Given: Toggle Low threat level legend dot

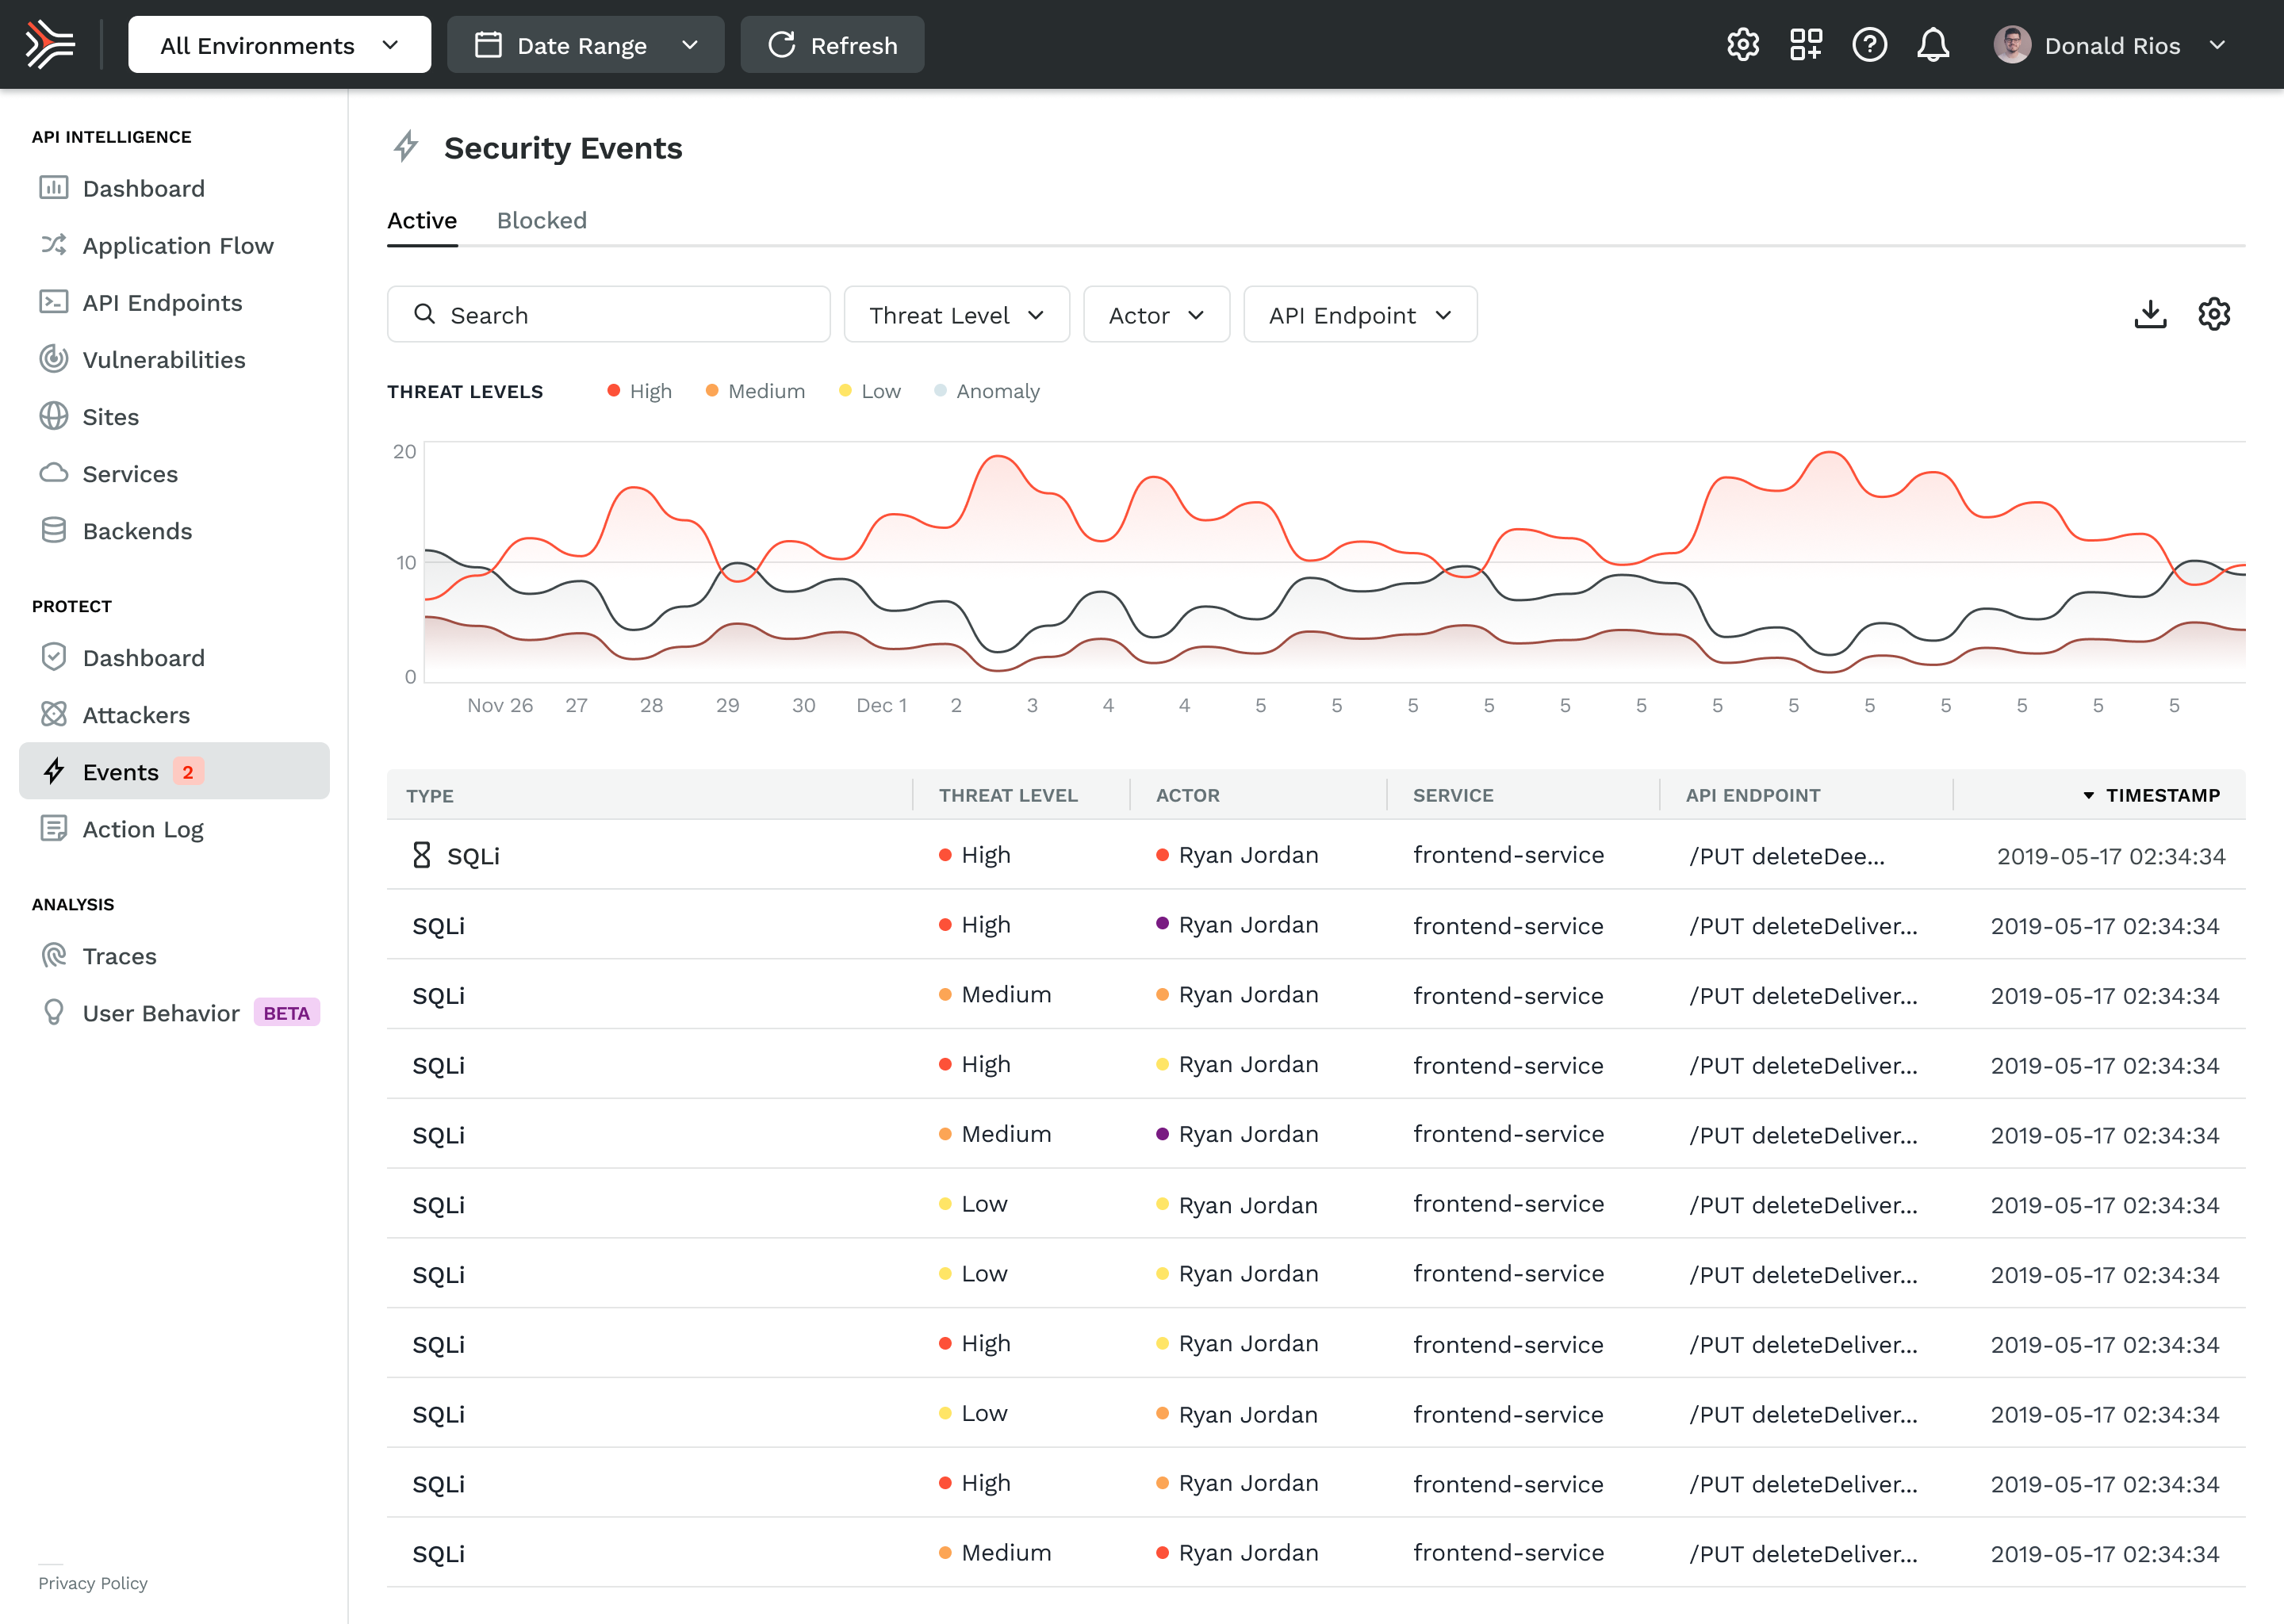Looking at the screenshot, I should coord(846,391).
